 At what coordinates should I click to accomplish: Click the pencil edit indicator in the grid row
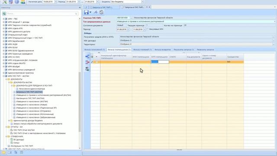click(x=92, y=62)
